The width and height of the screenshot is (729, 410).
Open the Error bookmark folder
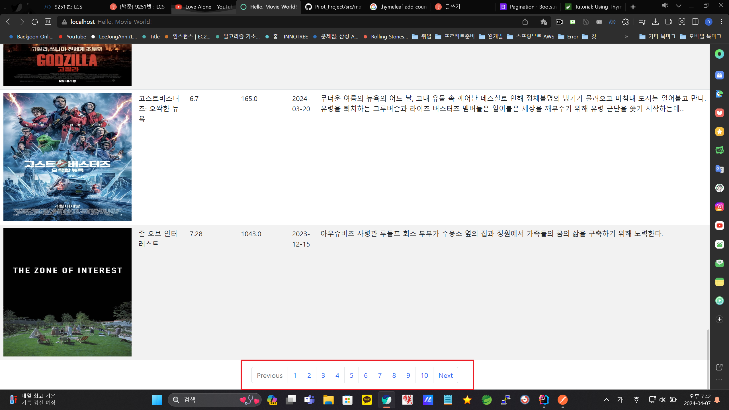coord(568,36)
